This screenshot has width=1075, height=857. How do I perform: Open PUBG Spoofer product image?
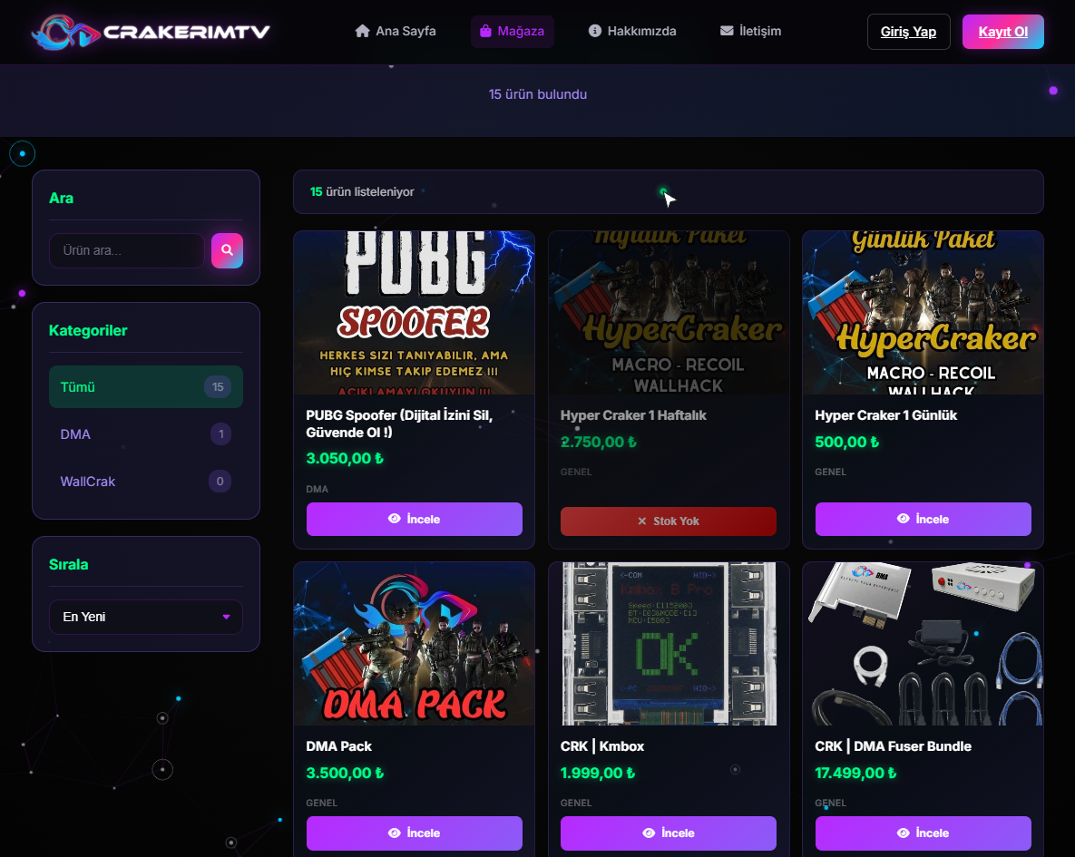tap(414, 313)
